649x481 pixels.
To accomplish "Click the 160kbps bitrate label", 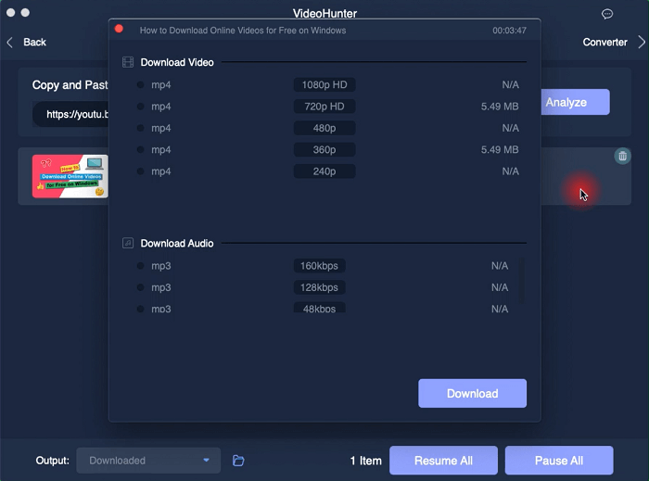I will 319,266.
